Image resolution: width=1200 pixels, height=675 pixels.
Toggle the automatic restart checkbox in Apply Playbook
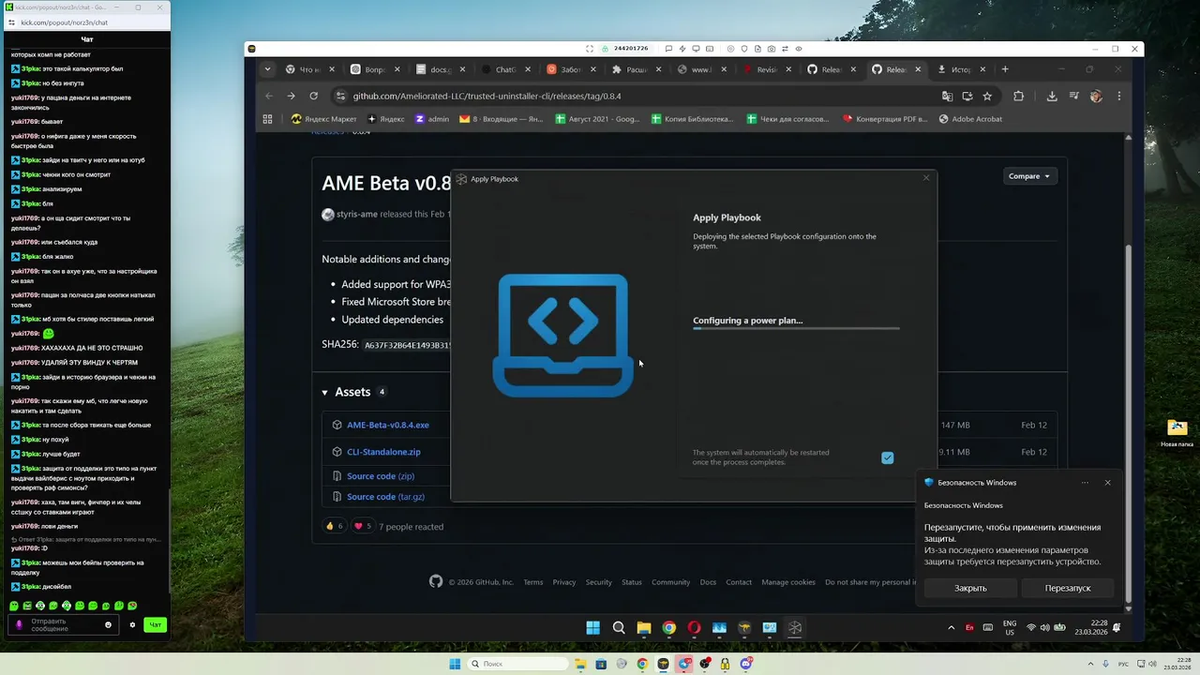click(887, 457)
